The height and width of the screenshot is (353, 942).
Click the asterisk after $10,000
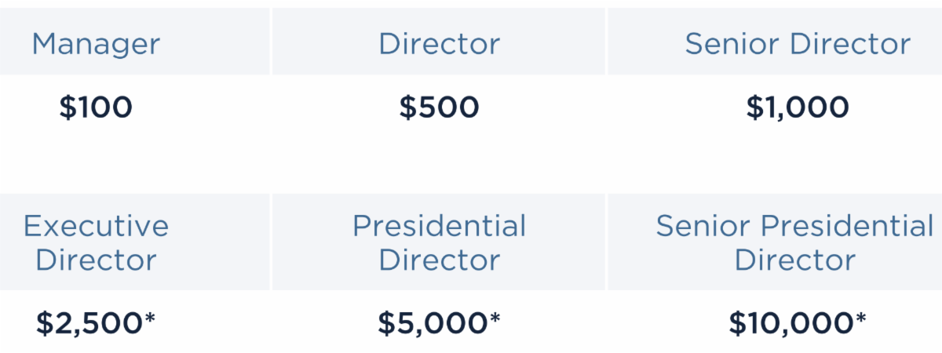[861, 319]
